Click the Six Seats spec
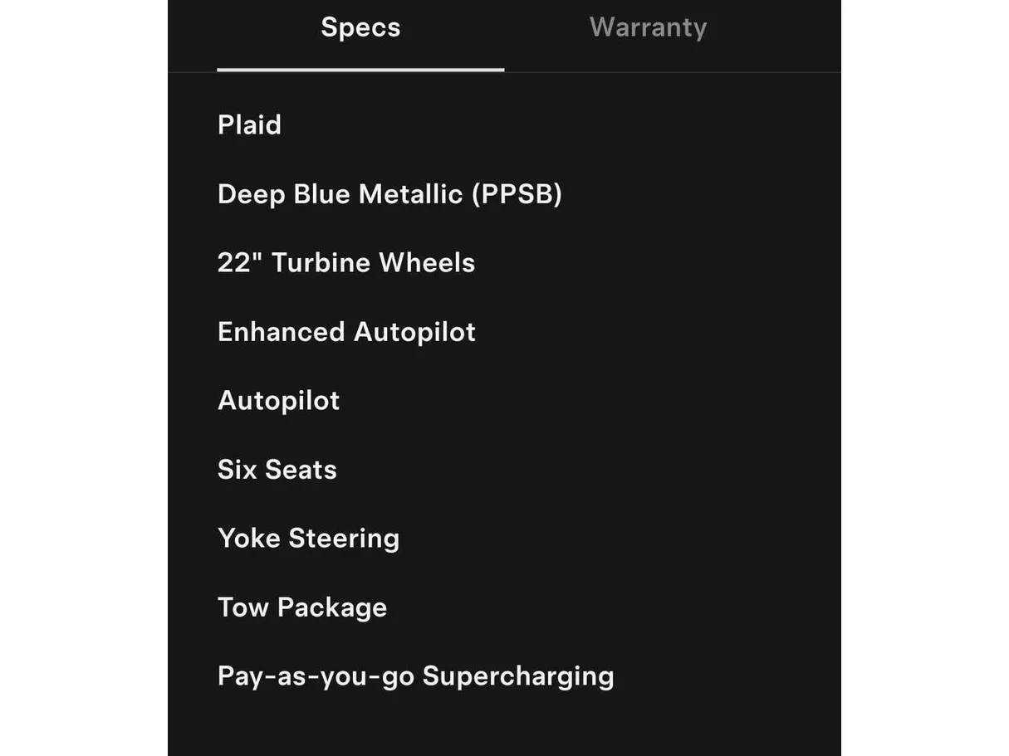 click(277, 470)
